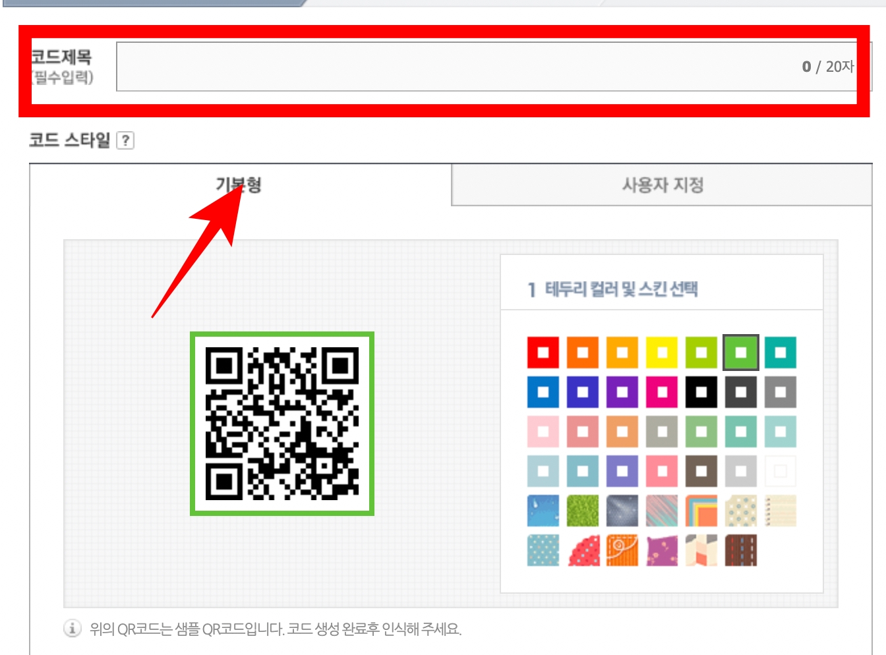Switch to the 기본형 tab
Image resolution: width=886 pixels, height=655 pixels.
pos(241,185)
